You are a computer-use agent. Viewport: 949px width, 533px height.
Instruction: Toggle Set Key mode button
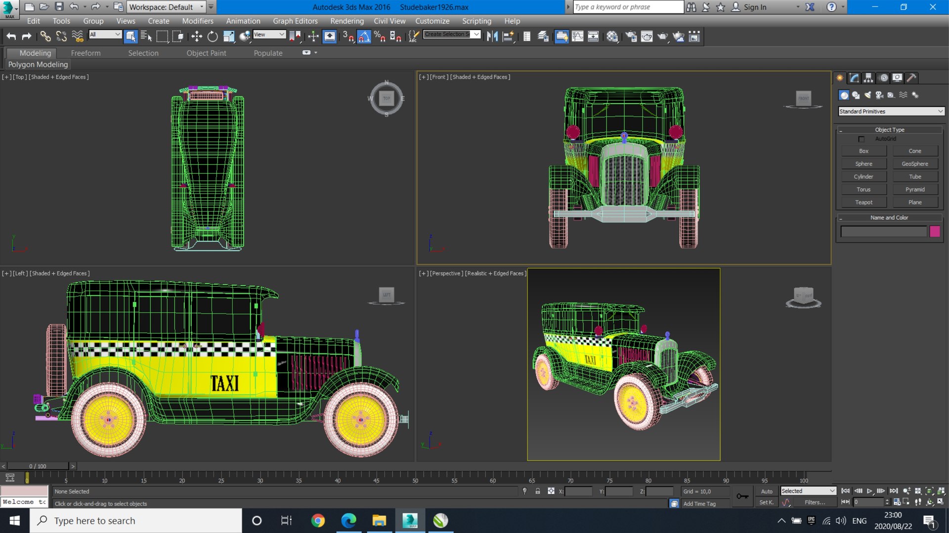[767, 502]
